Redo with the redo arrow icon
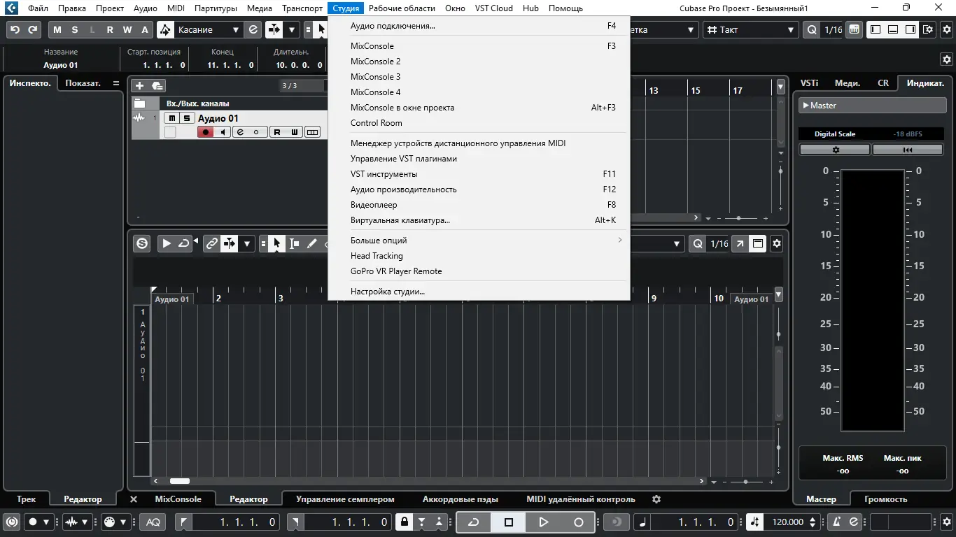Image resolution: width=956 pixels, height=537 pixels. [32, 29]
